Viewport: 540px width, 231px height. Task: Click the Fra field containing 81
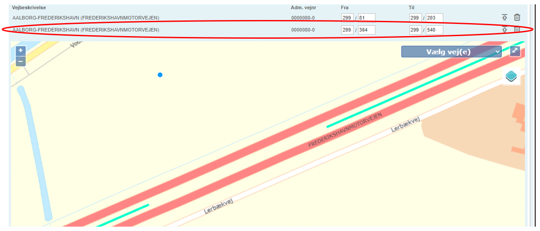366,18
